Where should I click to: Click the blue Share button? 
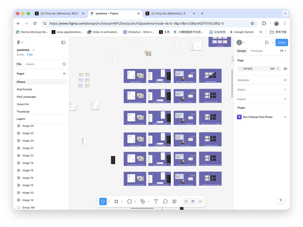(282, 43)
